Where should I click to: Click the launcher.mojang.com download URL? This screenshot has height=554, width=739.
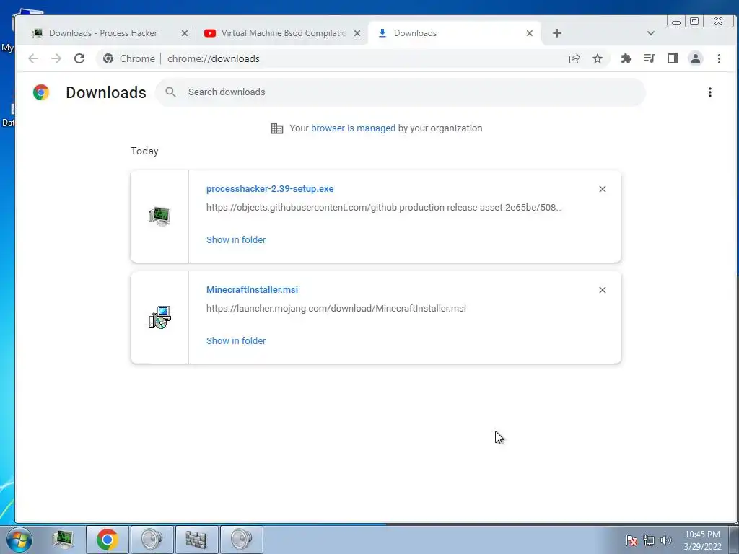[x=336, y=309]
